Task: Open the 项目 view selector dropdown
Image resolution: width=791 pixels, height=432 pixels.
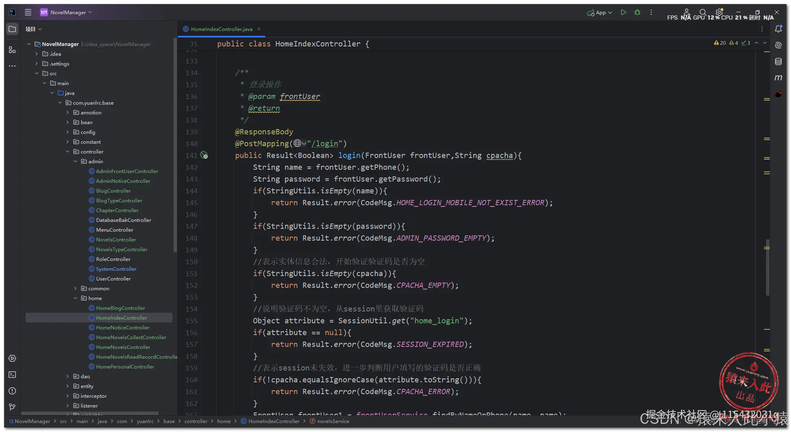Action: click(x=34, y=29)
